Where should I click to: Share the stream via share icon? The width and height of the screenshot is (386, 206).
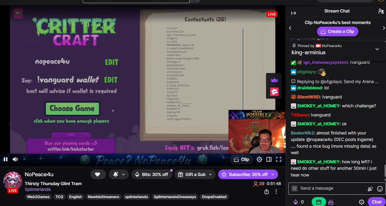point(267,192)
